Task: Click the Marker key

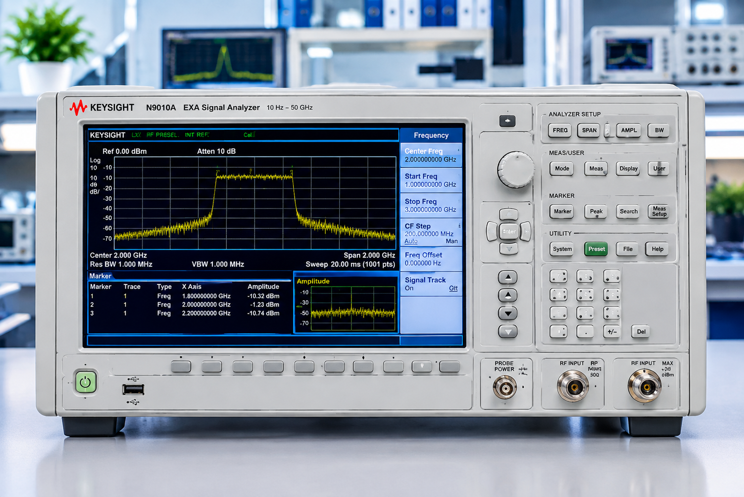Action: click(x=562, y=211)
